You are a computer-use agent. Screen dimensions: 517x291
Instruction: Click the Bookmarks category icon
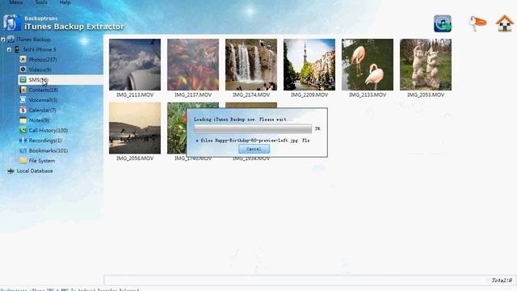tap(23, 150)
